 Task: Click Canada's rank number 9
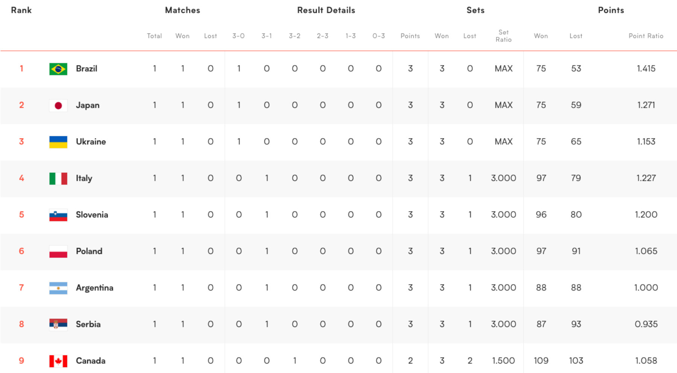(21, 361)
